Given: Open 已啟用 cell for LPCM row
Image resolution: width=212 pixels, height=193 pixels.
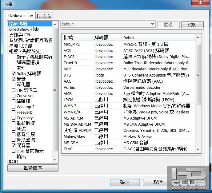Looking at the screenshot, I should pos(107,100).
